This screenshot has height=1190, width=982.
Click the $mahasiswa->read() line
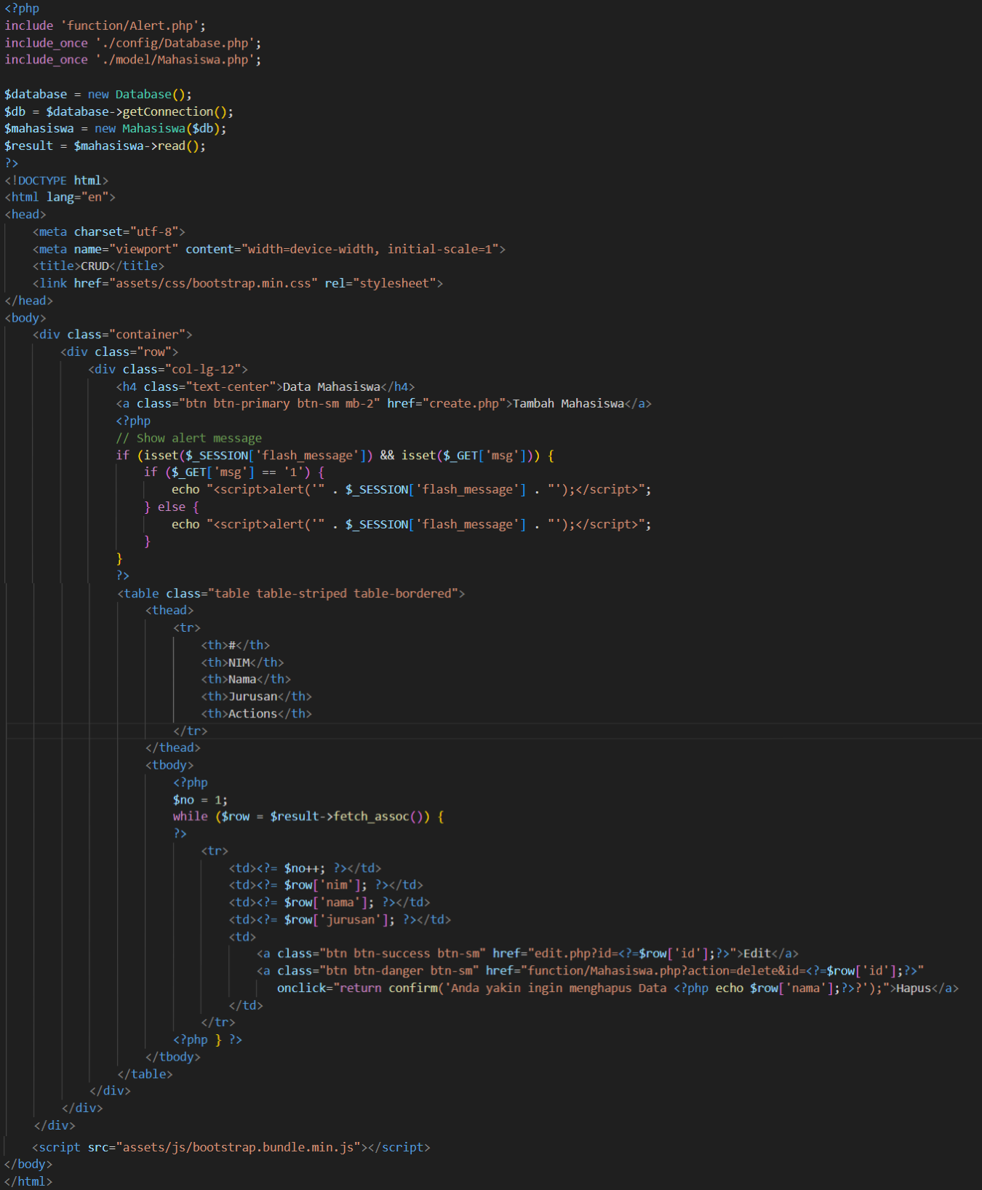[105, 146]
